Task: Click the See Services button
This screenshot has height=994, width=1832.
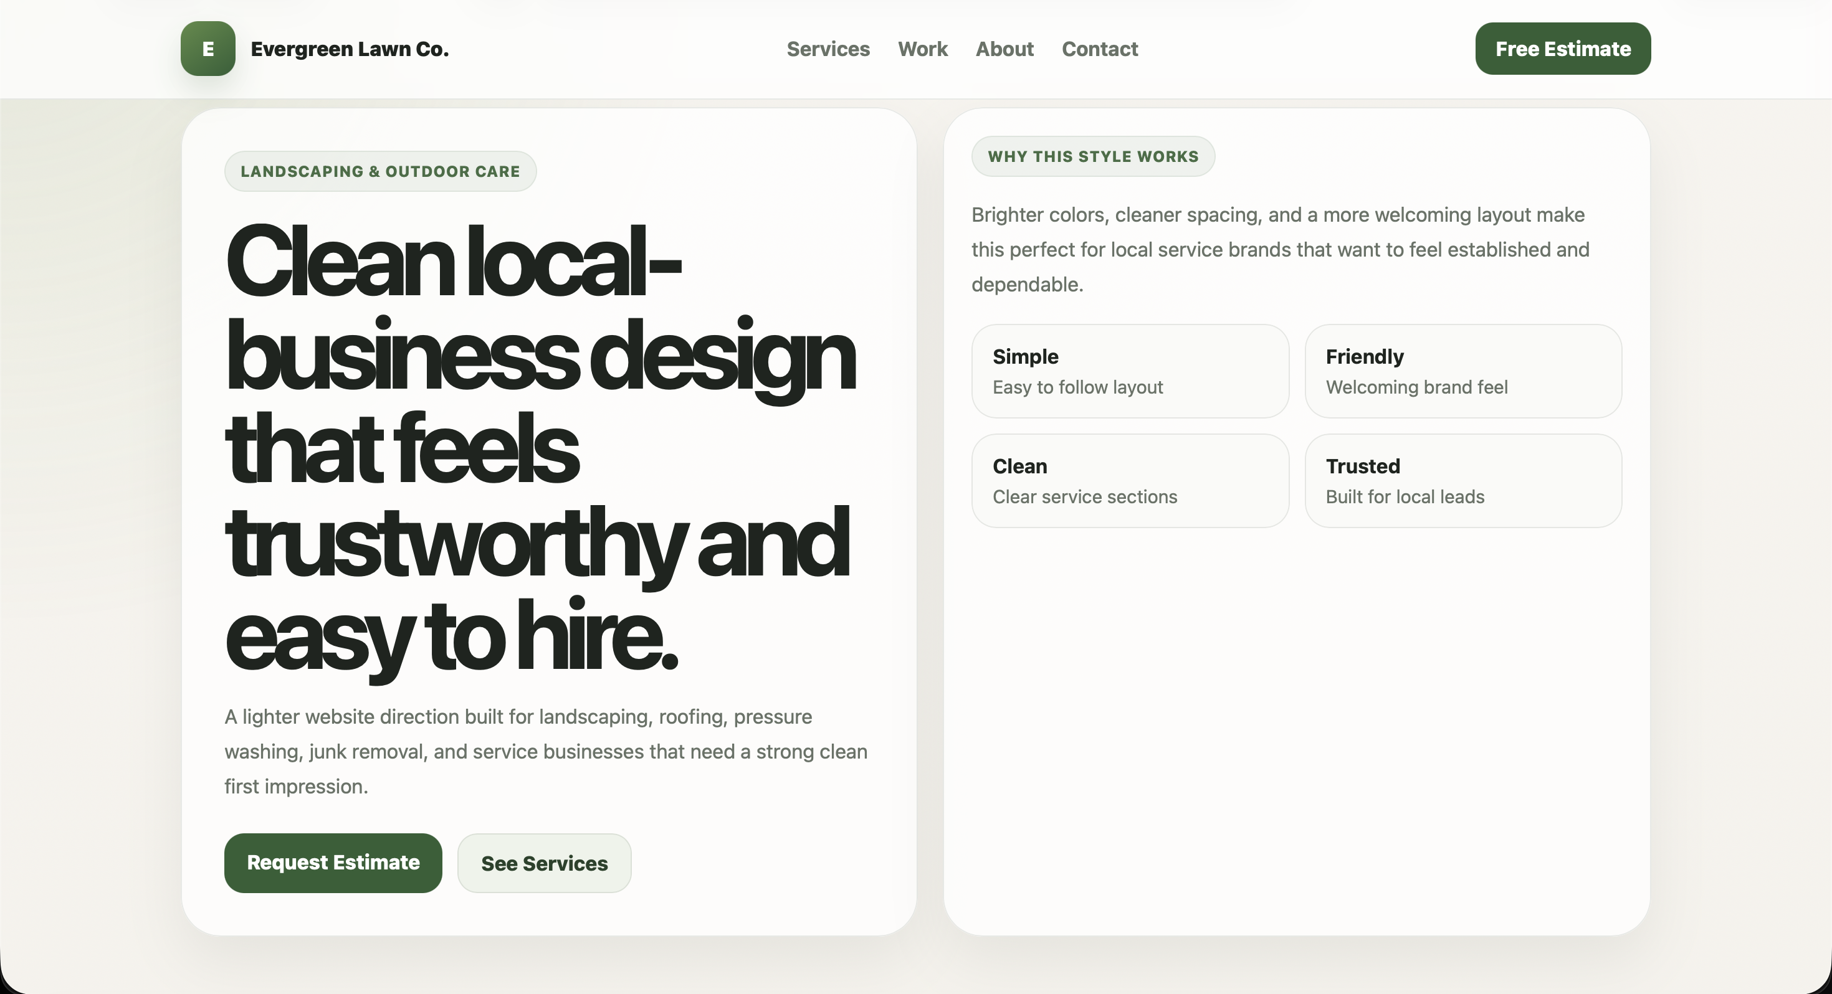Action: [544, 863]
